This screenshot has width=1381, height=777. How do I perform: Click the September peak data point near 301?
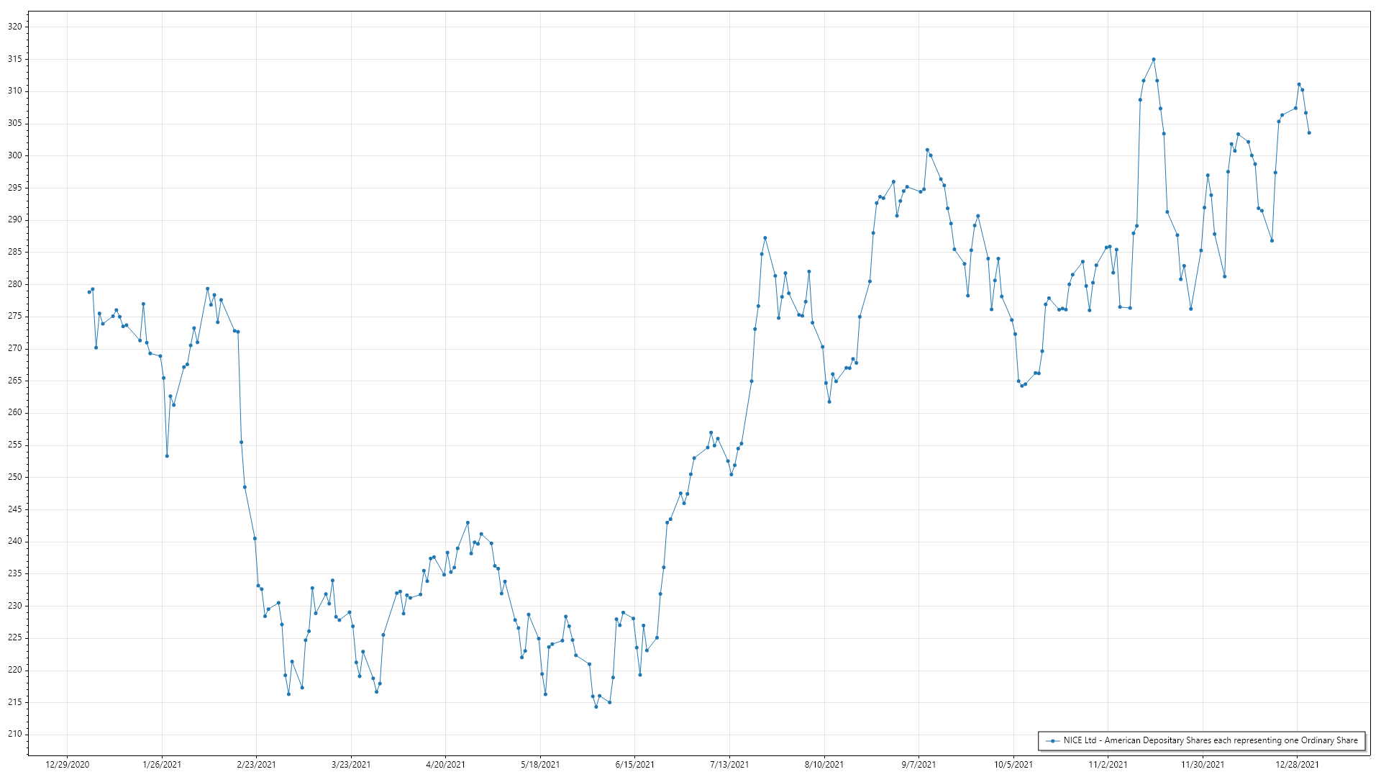coord(927,150)
